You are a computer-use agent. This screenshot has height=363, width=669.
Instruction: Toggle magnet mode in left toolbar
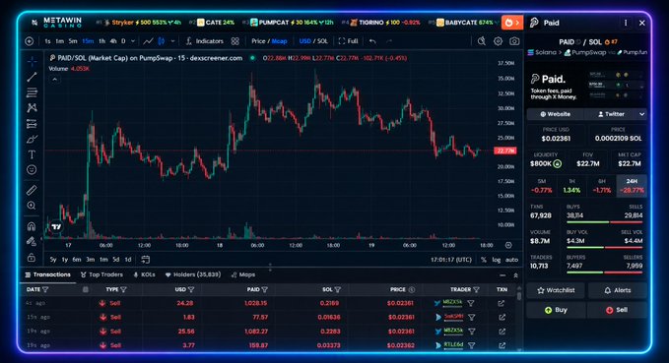(32, 226)
